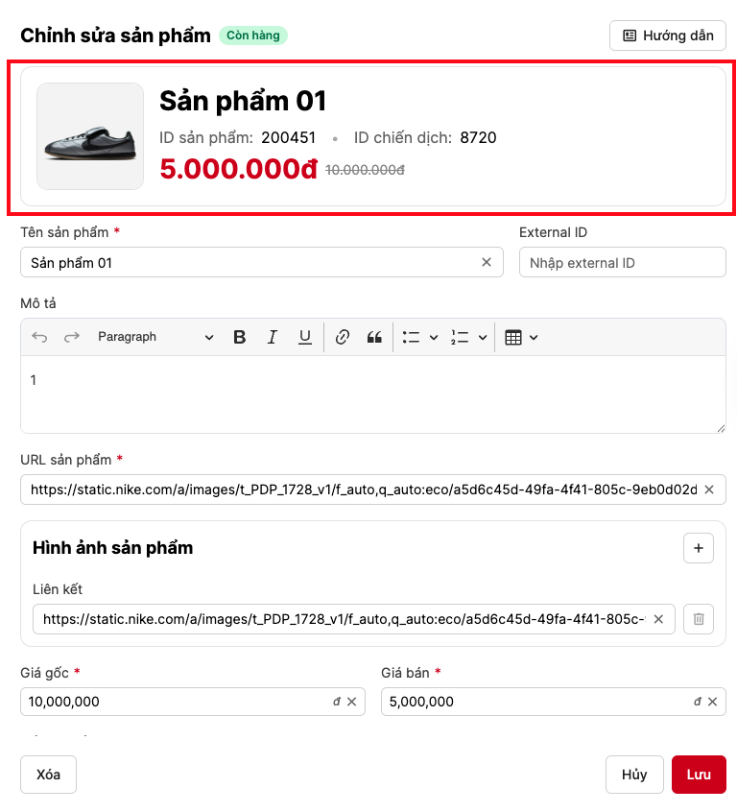Click the product shoe thumbnail

pyautogui.click(x=90, y=135)
